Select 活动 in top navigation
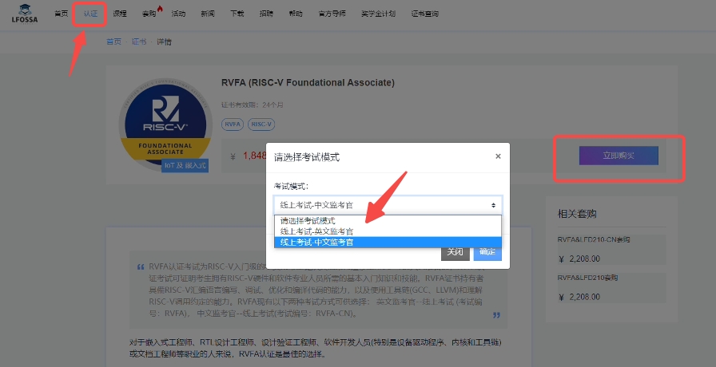The image size is (716, 367). [178, 14]
